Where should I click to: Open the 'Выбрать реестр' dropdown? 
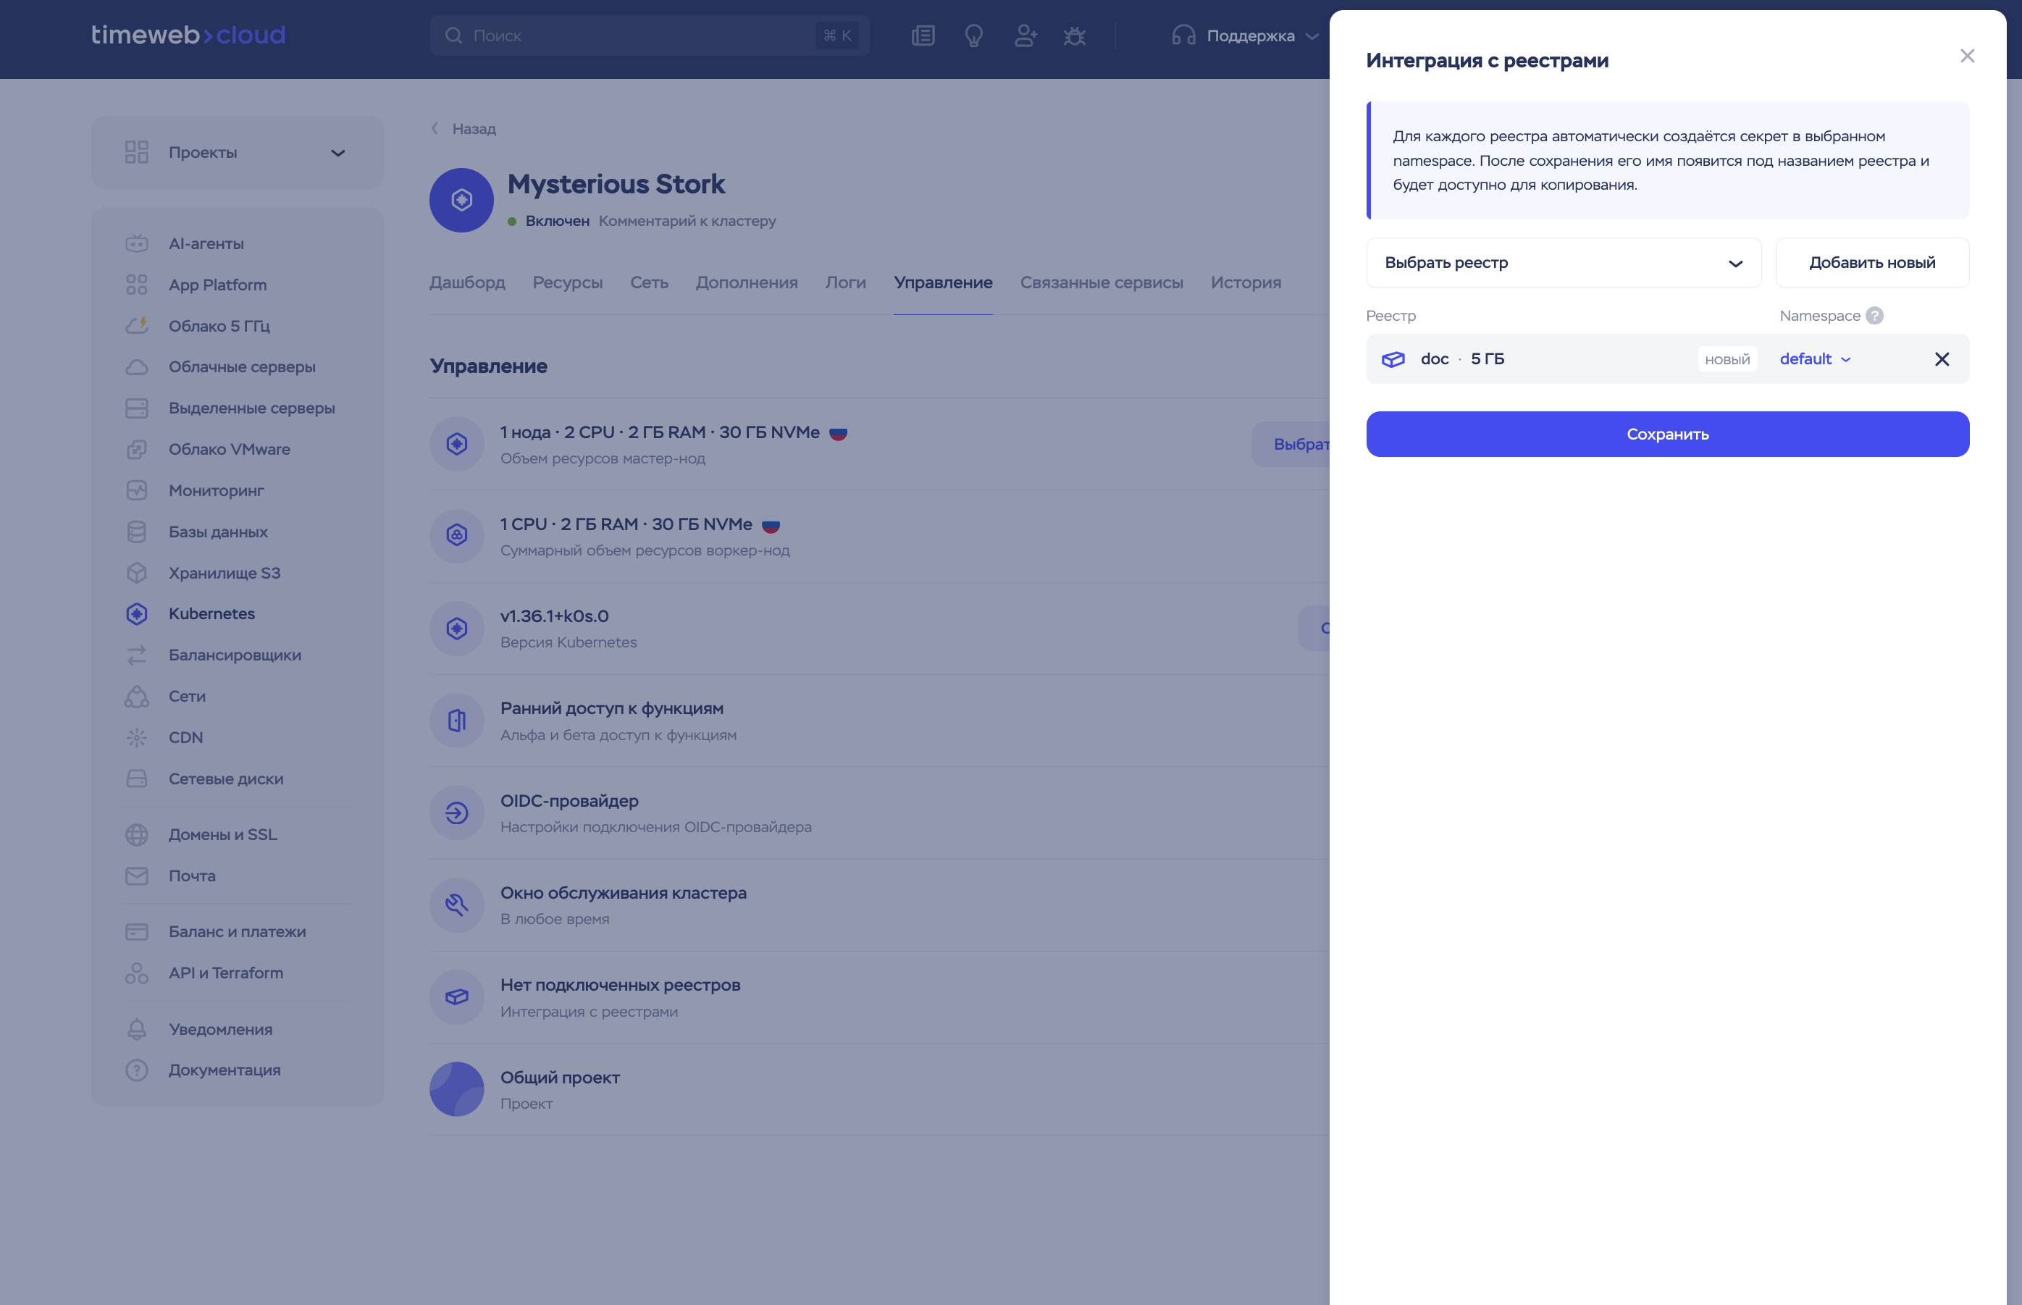coord(1564,263)
